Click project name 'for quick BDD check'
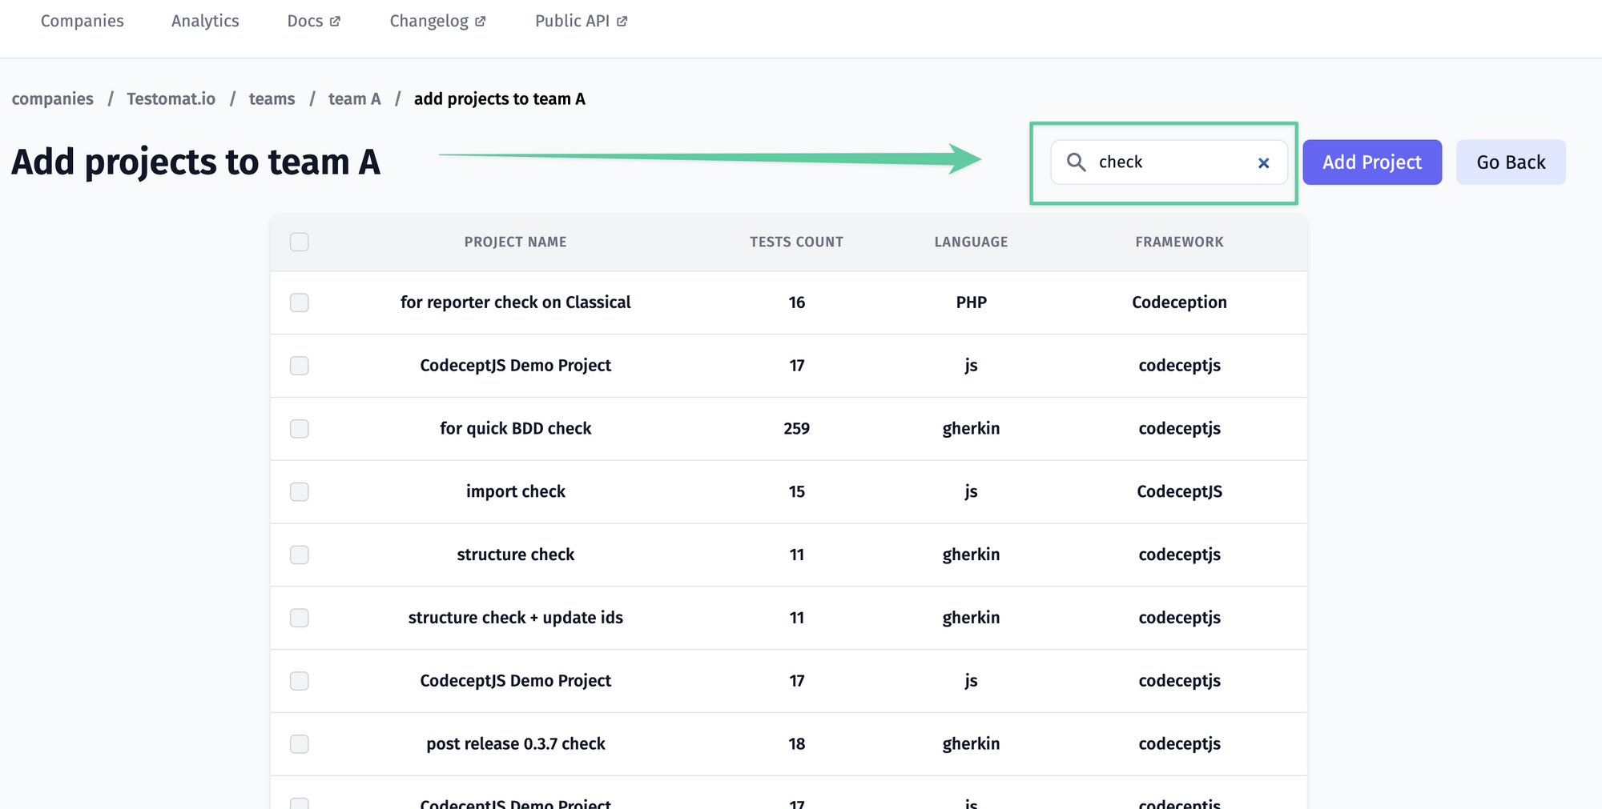 point(515,429)
